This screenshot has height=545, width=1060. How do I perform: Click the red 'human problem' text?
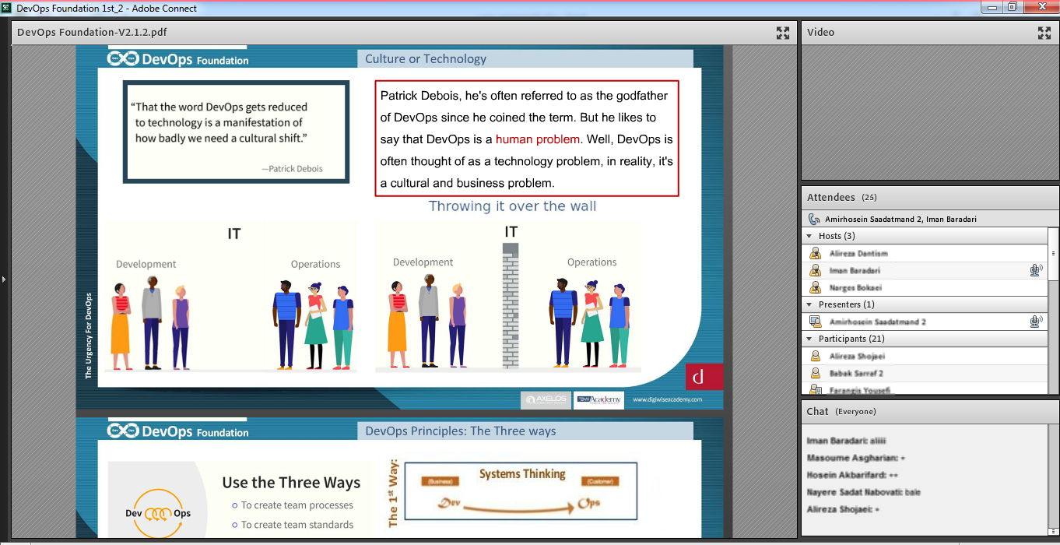pos(538,139)
